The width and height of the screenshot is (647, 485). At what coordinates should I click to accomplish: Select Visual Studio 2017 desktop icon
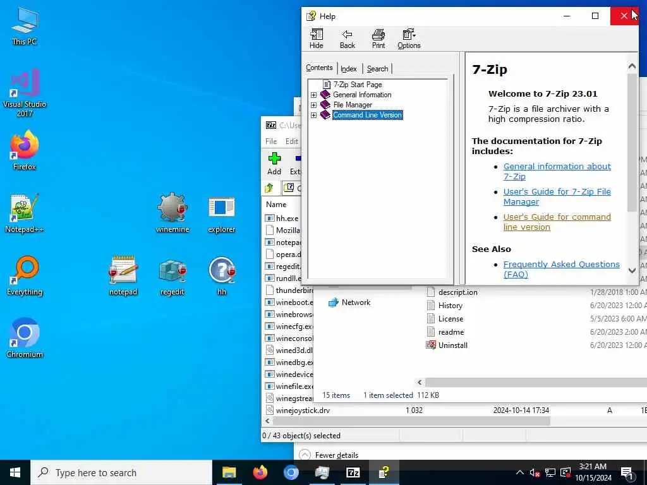click(x=25, y=93)
